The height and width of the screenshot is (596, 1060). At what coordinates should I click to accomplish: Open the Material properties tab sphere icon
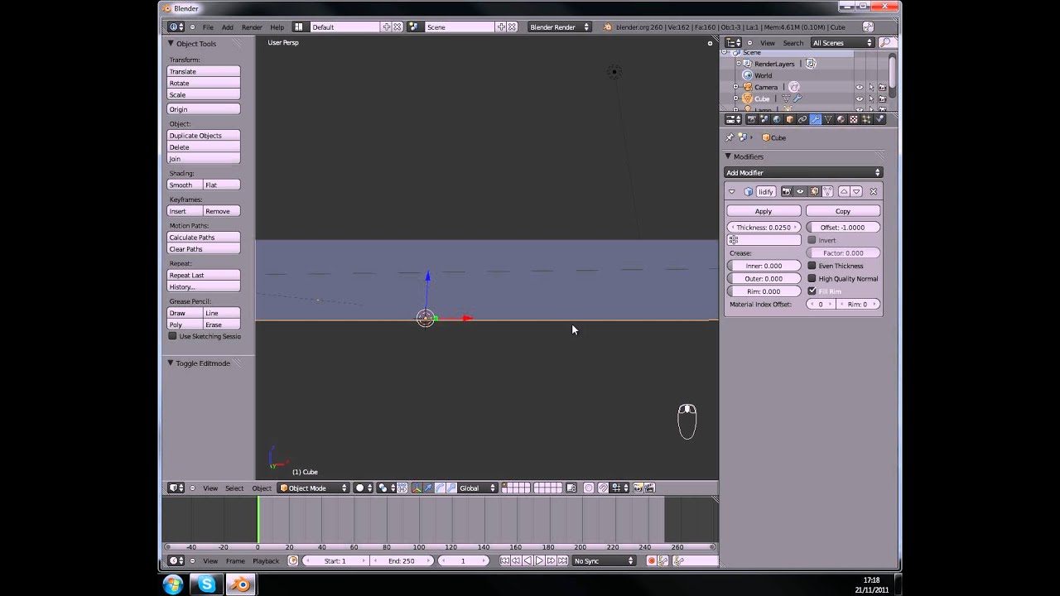841,119
